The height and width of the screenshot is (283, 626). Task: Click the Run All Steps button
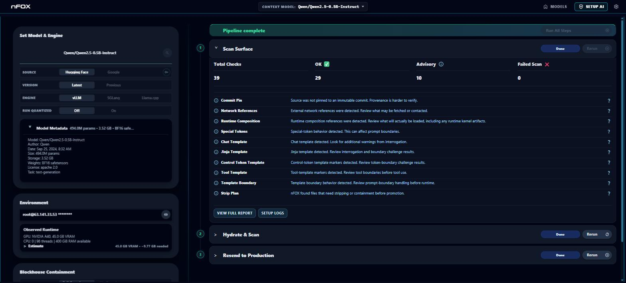click(577, 31)
